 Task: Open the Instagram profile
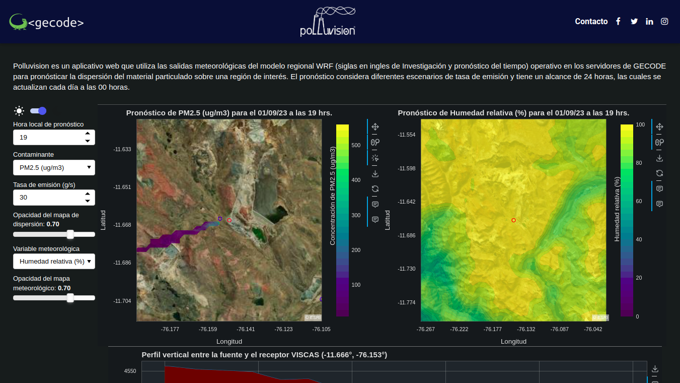(664, 21)
